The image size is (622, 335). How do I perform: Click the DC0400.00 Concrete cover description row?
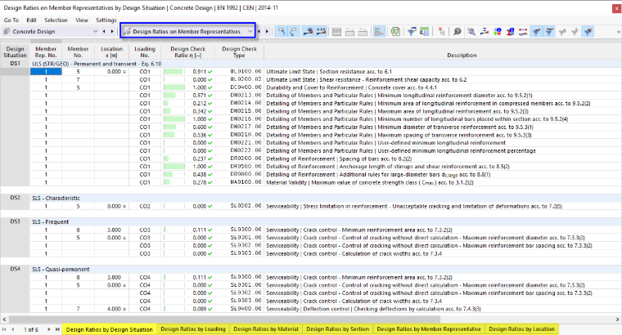(x=443, y=87)
